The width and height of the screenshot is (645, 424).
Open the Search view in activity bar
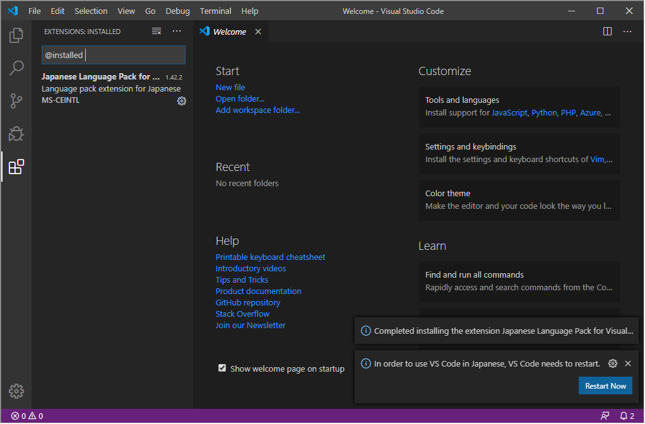click(x=16, y=68)
